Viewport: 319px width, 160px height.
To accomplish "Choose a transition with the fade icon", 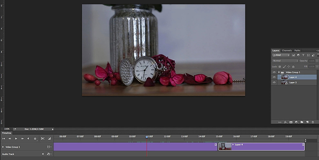I will (x=49, y=138).
